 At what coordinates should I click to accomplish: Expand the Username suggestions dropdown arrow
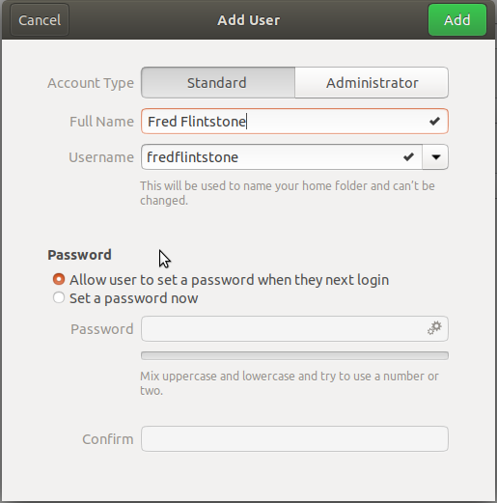pos(435,157)
